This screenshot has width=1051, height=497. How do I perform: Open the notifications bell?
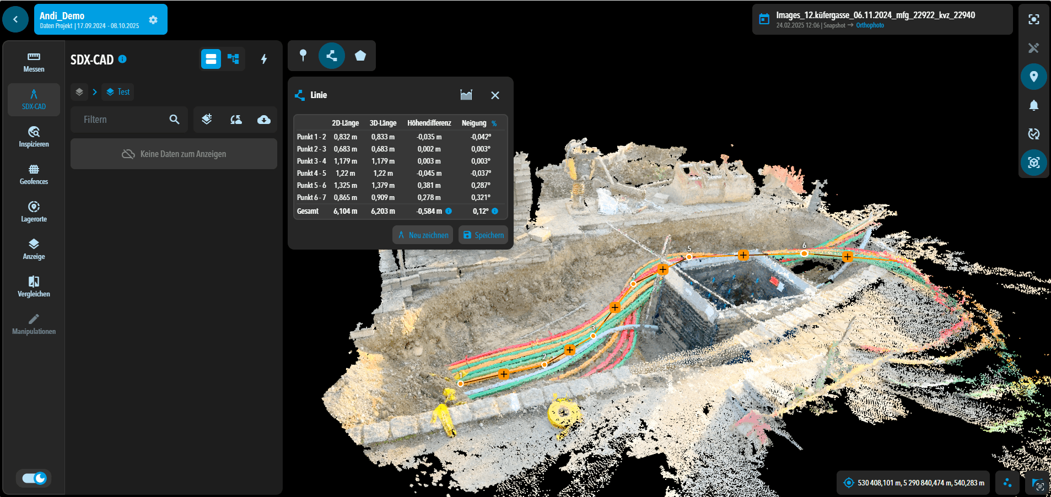pyautogui.click(x=1033, y=105)
